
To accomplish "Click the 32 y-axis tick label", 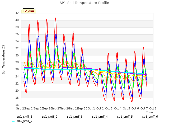I will point(17,48).
